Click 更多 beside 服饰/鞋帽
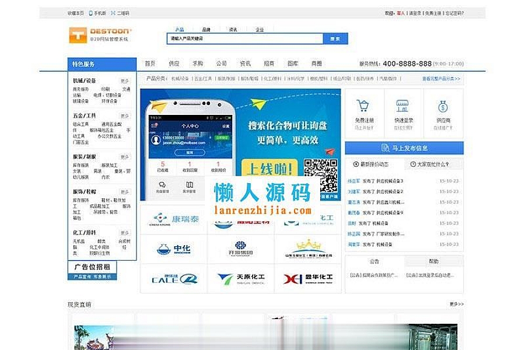The image size is (525, 350). click(x=125, y=192)
